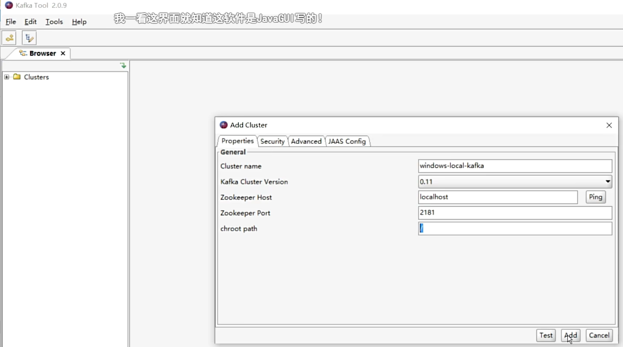This screenshot has height=347, width=623.
Task: Open the Edit menu
Action: click(x=31, y=22)
